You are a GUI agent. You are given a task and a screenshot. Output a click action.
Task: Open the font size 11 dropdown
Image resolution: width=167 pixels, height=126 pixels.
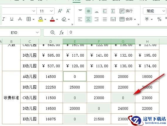pos(51,11)
